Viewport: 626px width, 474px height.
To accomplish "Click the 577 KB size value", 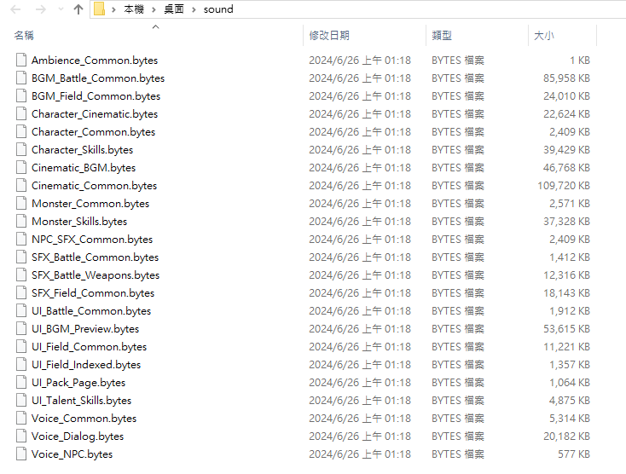I will [574, 454].
